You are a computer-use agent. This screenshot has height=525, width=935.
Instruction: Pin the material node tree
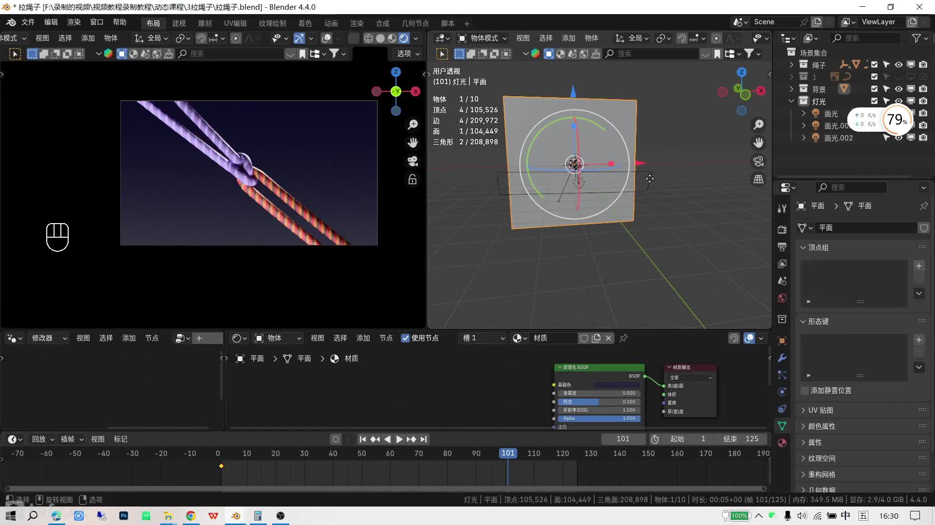pyautogui.click(x=623, y=338)
